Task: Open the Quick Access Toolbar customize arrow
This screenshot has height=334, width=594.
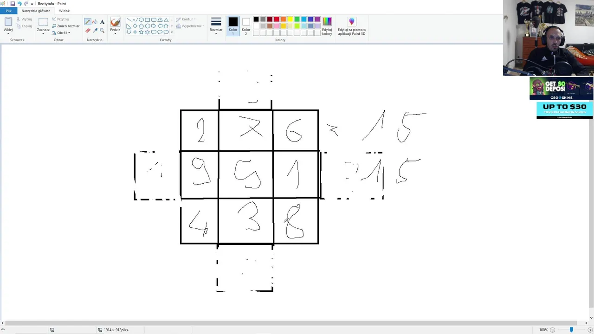Action: [32, 4]
